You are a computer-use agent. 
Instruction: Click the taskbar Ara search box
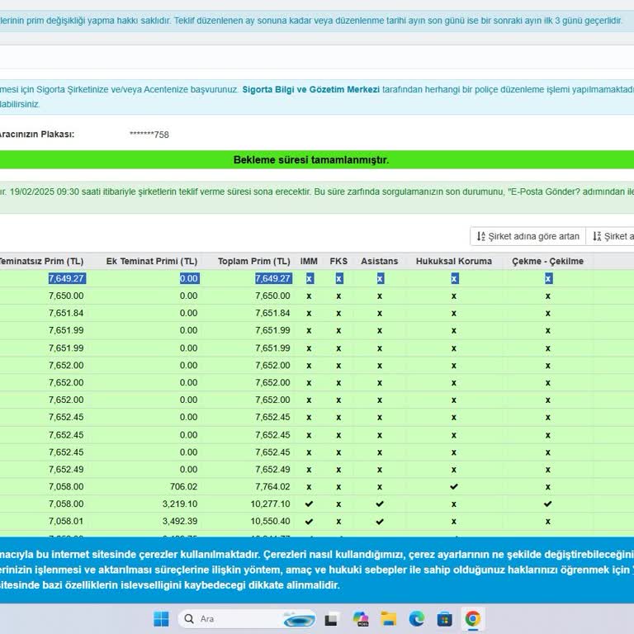tap(248, 619)
